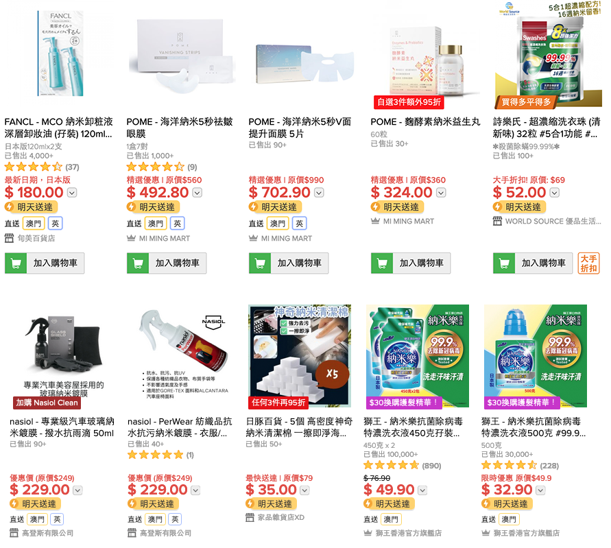Image resolution: width=611 pixels, height=548 pixels.
Task: Click lightning 明天送達 badge under $52.00
Action: point(519,207)
